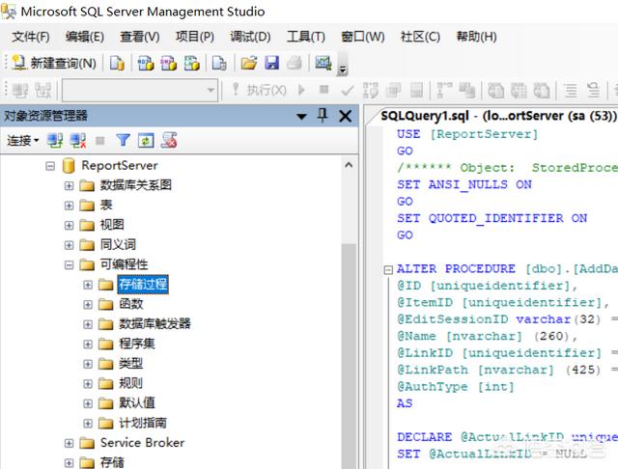Viewport: 618px width, 469px height.
Task: Open the File (文件) menu
Action: pyautogui.click(x=30, y=37)
